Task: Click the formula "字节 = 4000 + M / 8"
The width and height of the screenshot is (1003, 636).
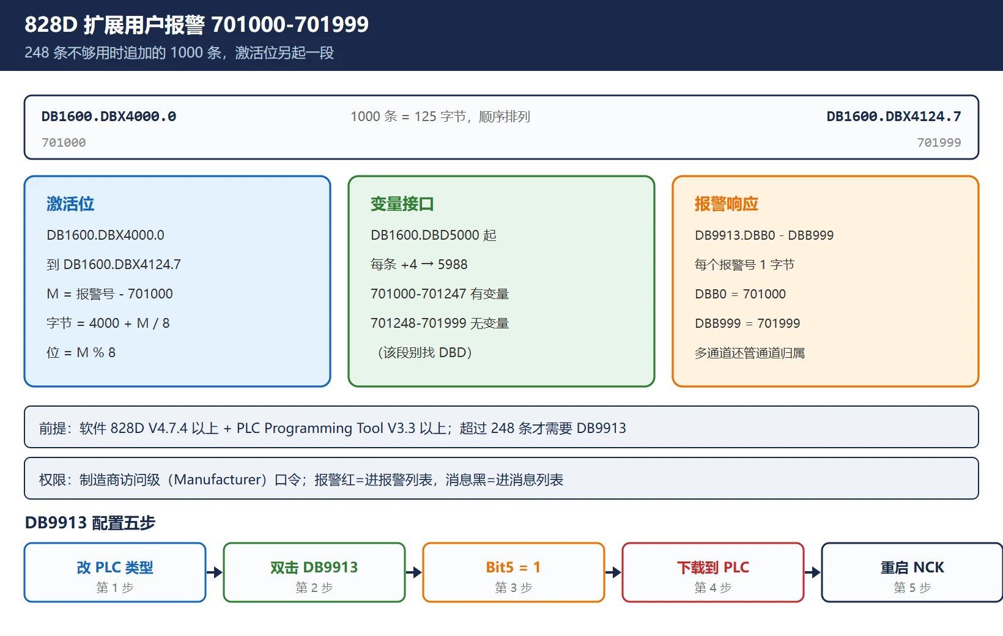Action: point(108,323)
